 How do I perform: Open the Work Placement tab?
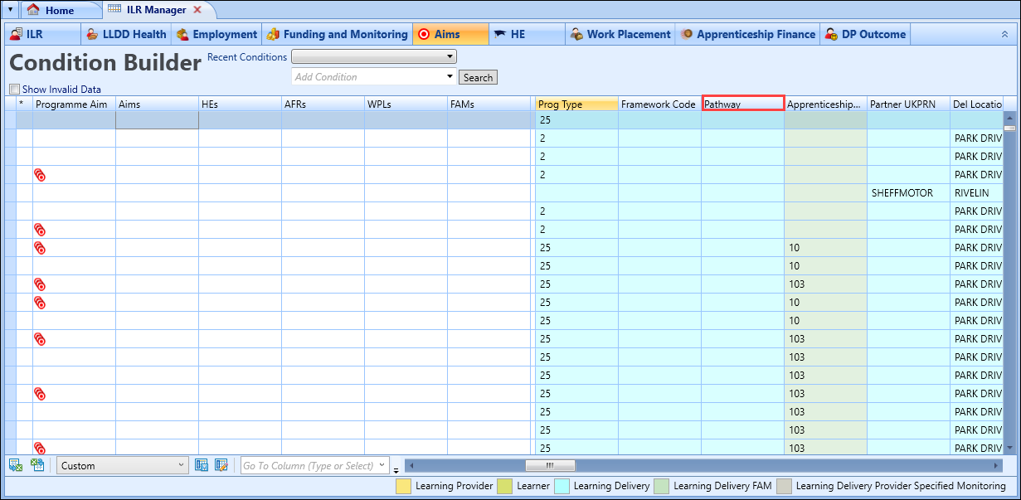pos(620,34)
